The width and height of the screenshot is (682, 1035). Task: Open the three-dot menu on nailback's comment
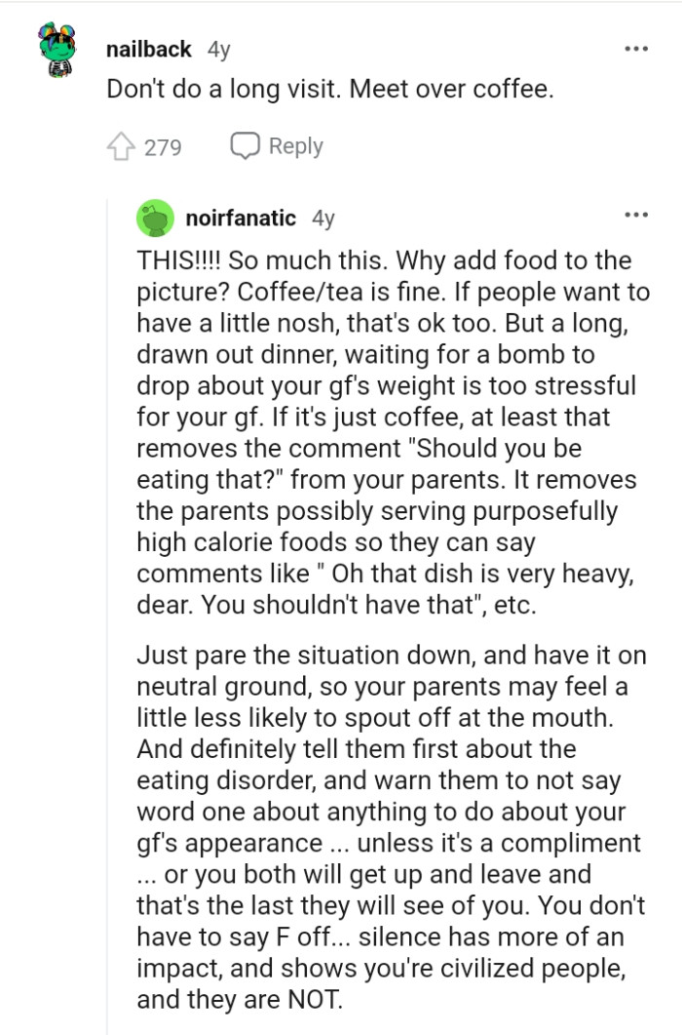click(x=636, y=48)
